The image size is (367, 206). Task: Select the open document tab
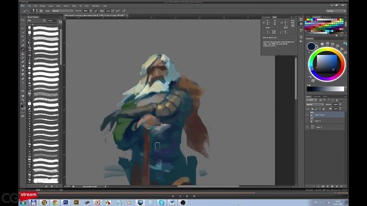[x=96, y=15]
